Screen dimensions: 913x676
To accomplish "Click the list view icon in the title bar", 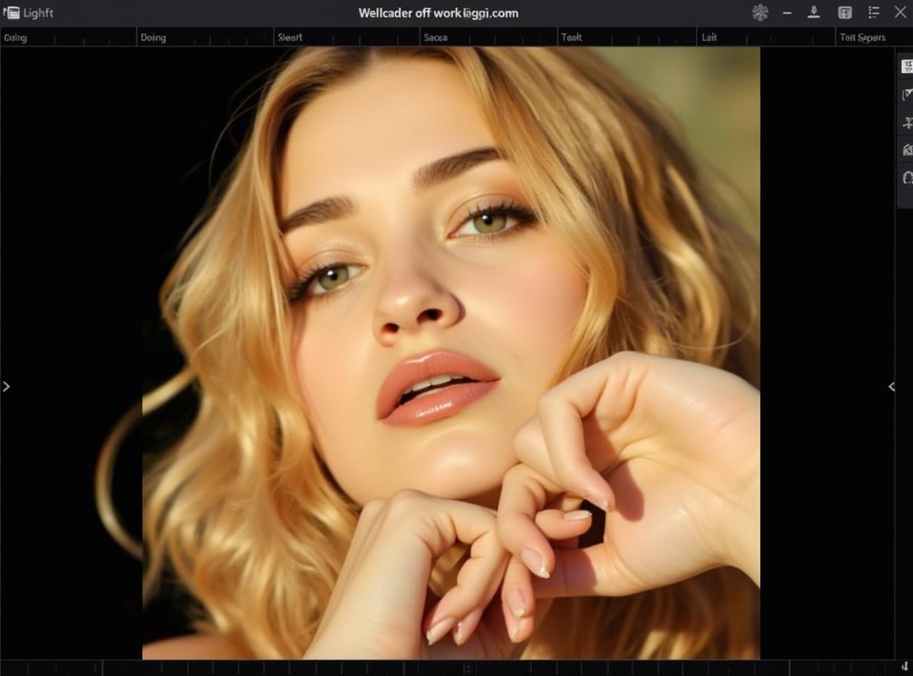I will point(873,13).
